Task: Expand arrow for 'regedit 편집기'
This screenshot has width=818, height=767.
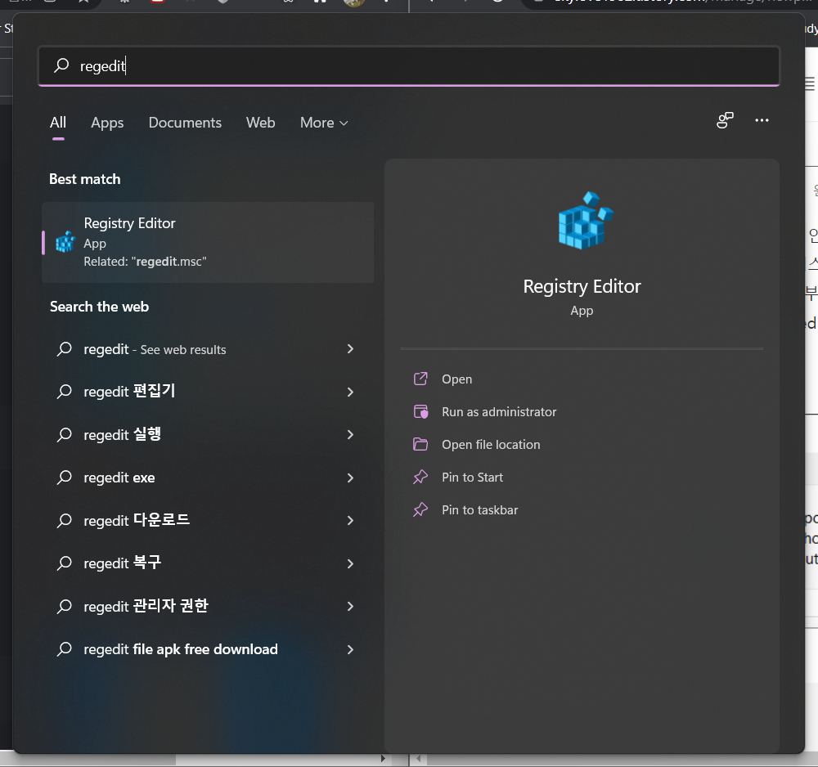Action: [350, 392]
